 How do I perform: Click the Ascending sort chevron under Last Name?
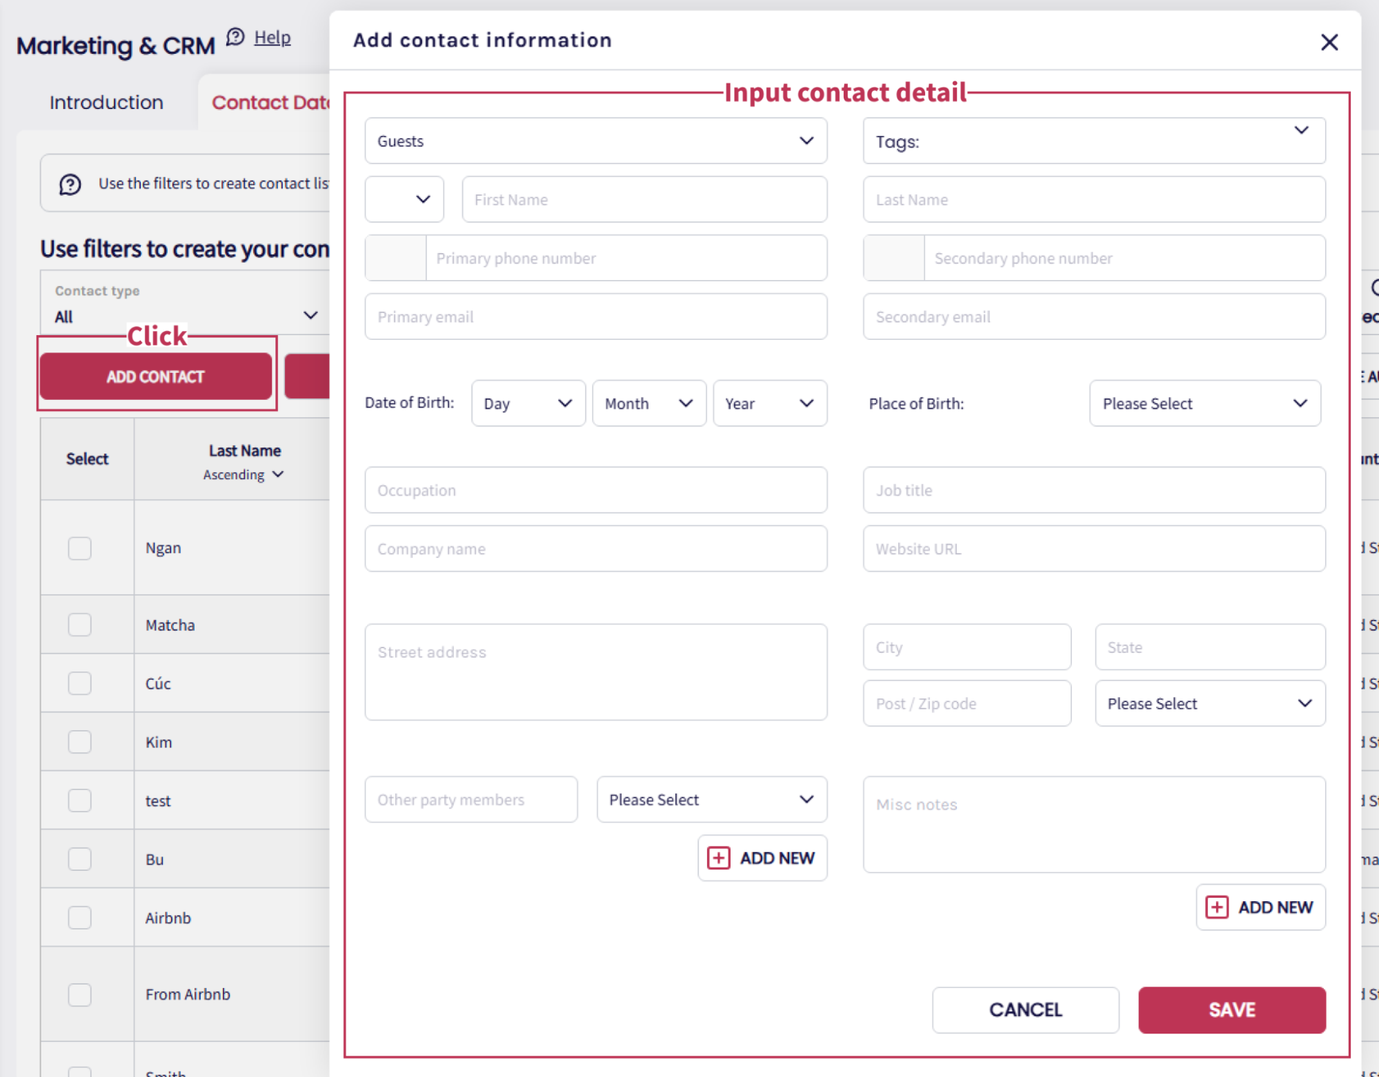[278, 474]
